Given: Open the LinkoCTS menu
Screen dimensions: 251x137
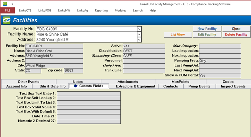Looking at the screenshot, I should tap(25, 10).
